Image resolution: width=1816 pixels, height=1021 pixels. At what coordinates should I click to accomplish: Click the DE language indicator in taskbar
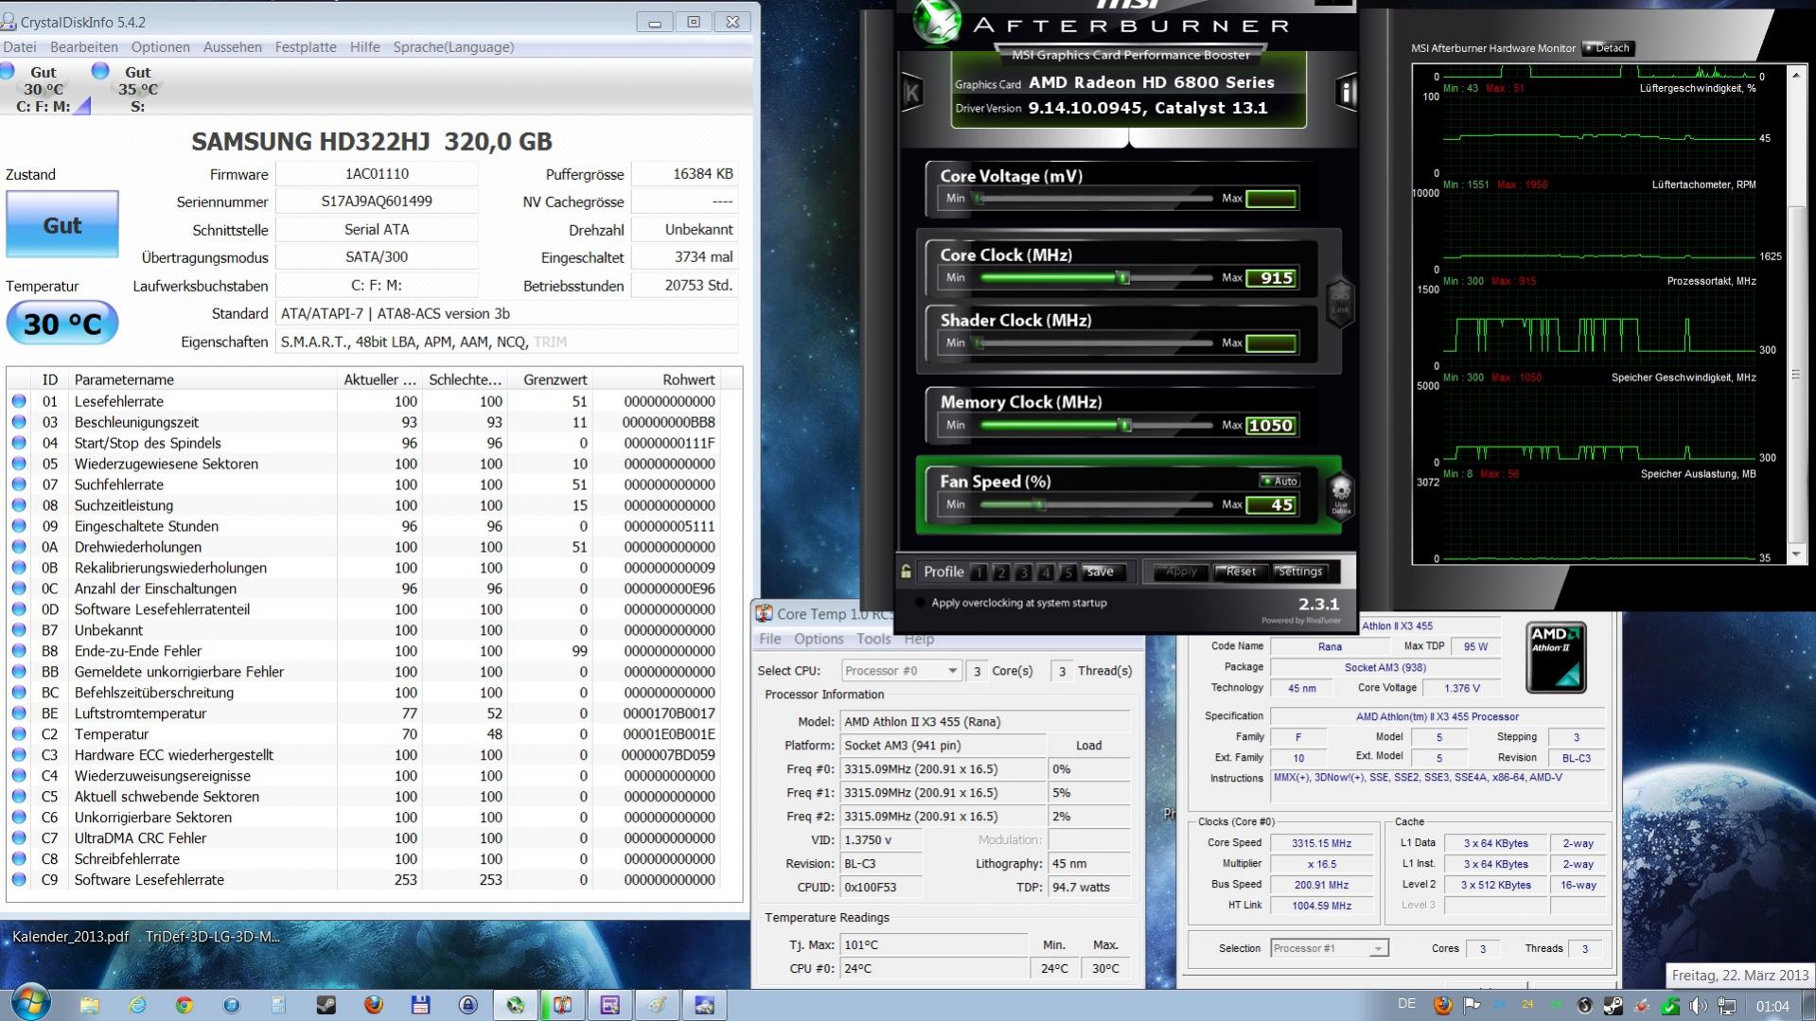tap(1407, 1004)
